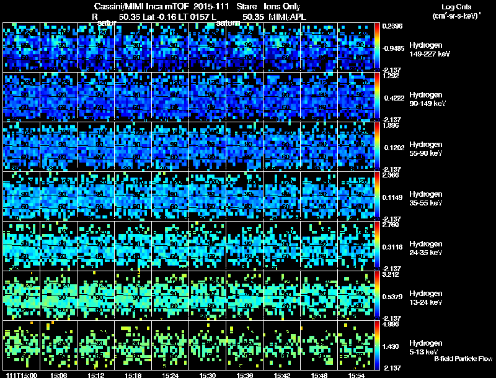Click the B-field Particle Flow caption
Image resolution: width=496 pixels, height=378 pixels.
tap(463, 359)
